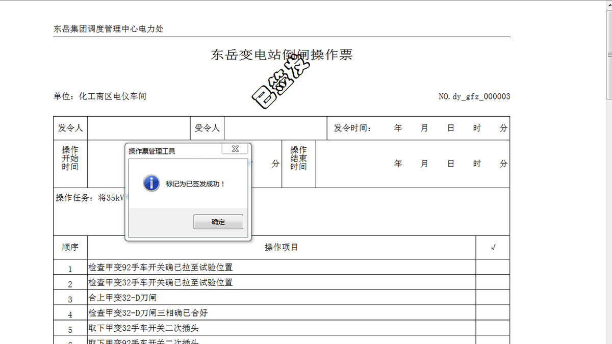
Task: Click the 操作项目 column header
Action: point(281,248)
